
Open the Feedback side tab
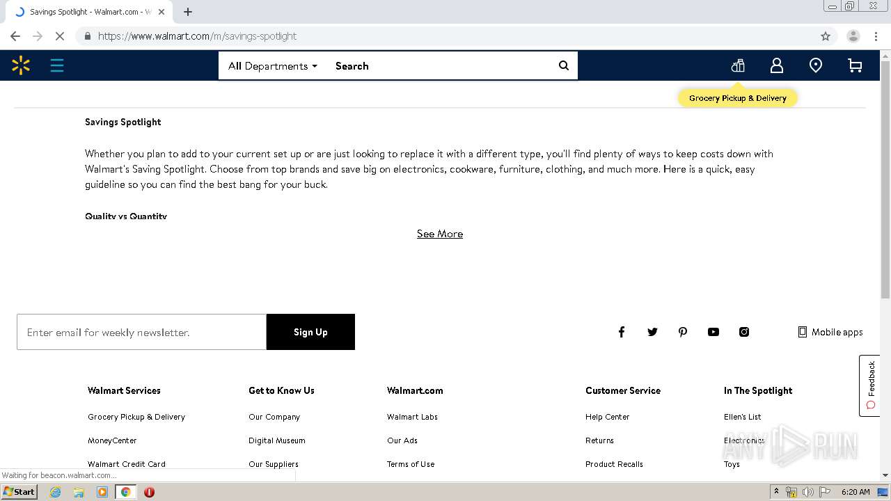coord(869,385)
